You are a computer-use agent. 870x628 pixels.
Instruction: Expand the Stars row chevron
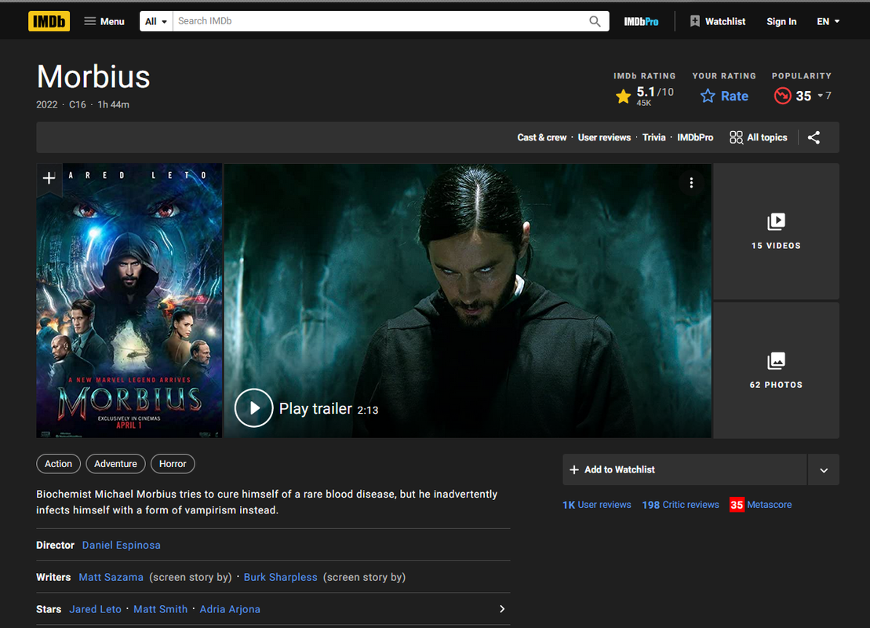click(x=501, y=609)
